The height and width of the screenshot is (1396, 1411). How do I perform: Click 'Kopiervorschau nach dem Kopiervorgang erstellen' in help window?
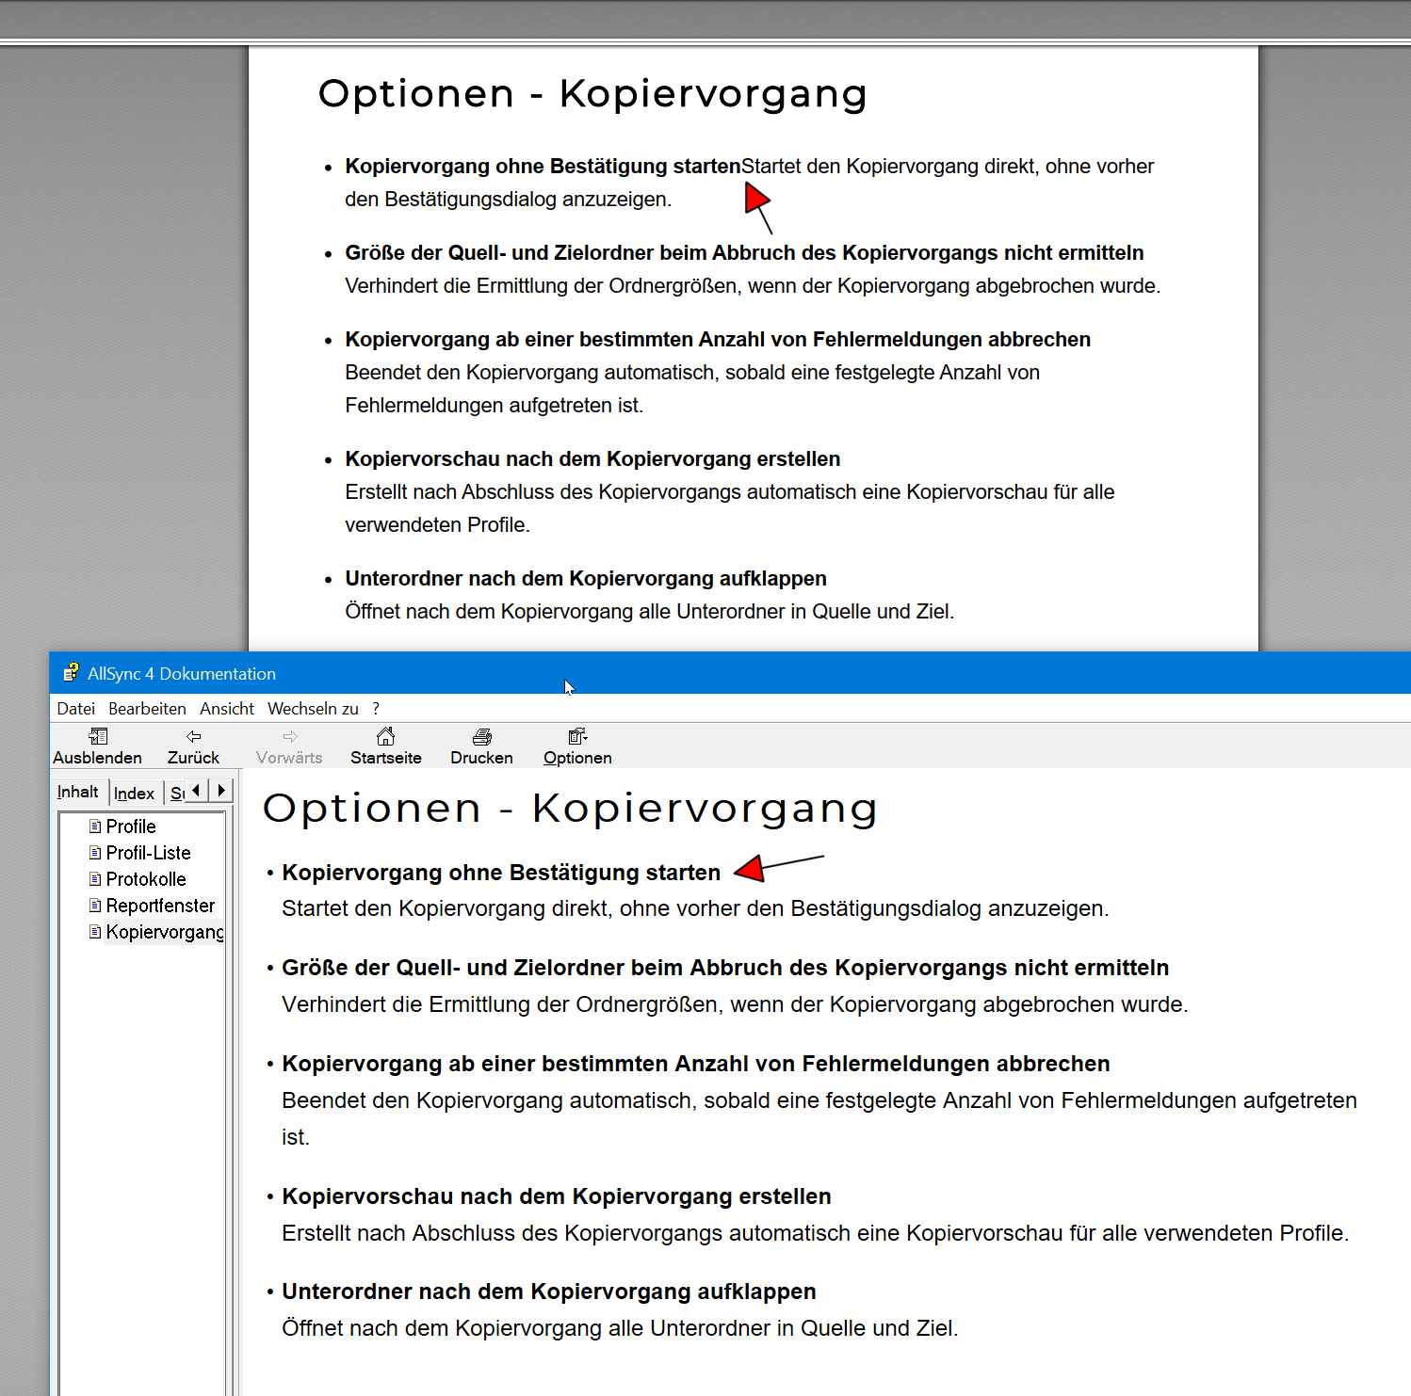click(x=557, y=1196)
